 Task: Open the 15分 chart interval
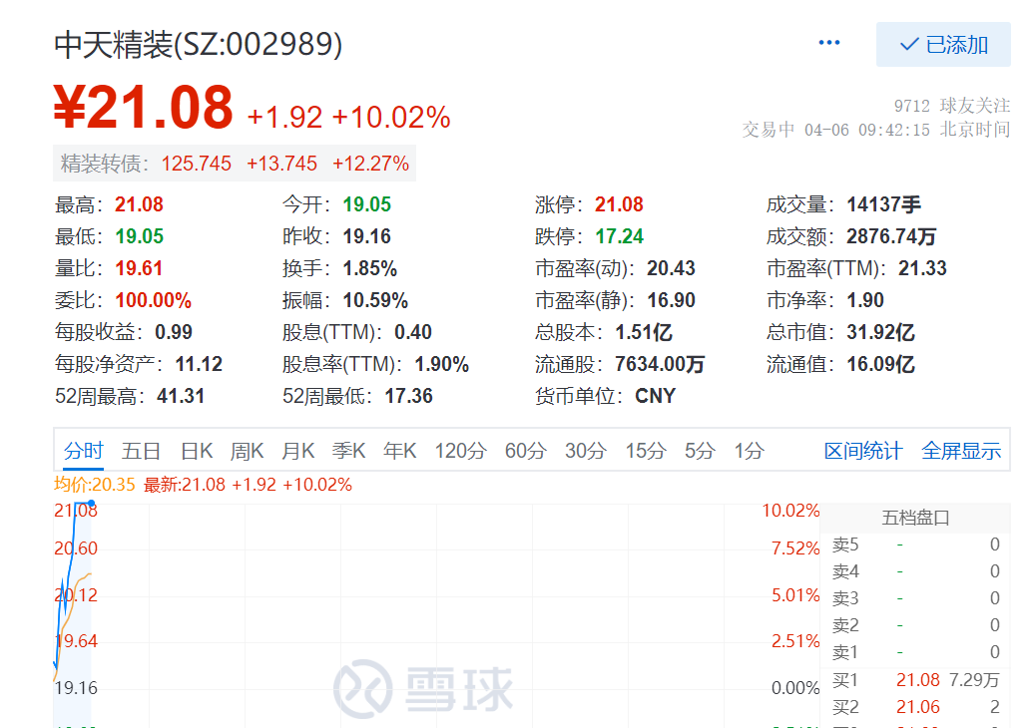645,451
